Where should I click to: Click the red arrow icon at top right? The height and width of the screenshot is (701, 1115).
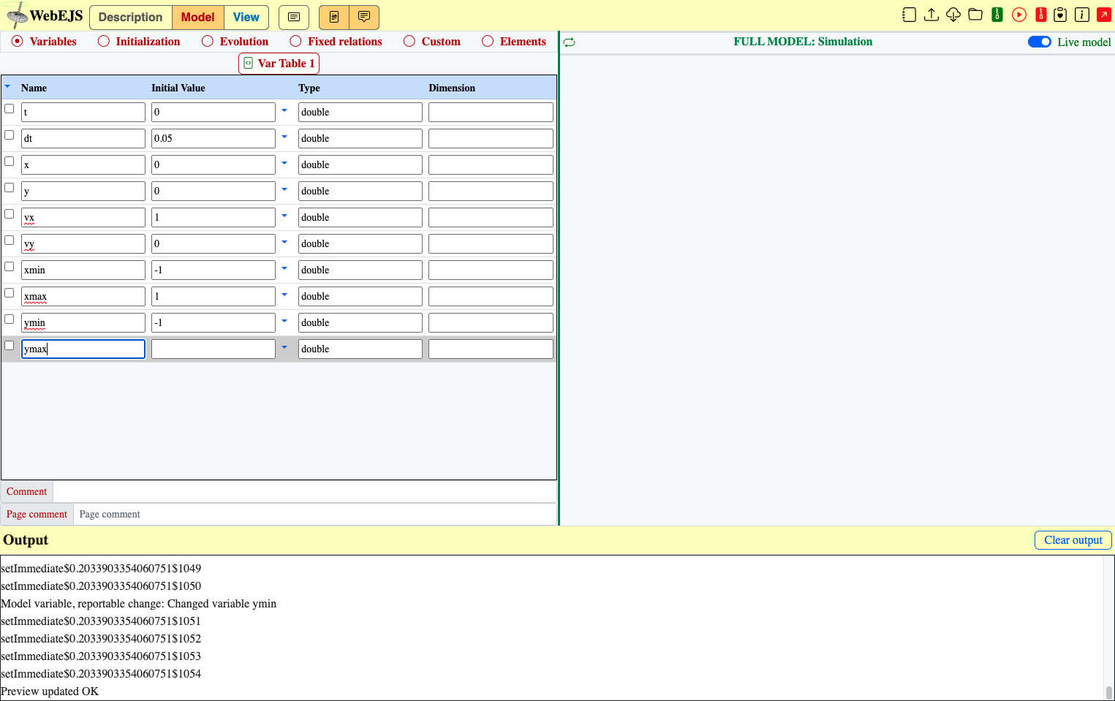click(x=1104, y=15)
